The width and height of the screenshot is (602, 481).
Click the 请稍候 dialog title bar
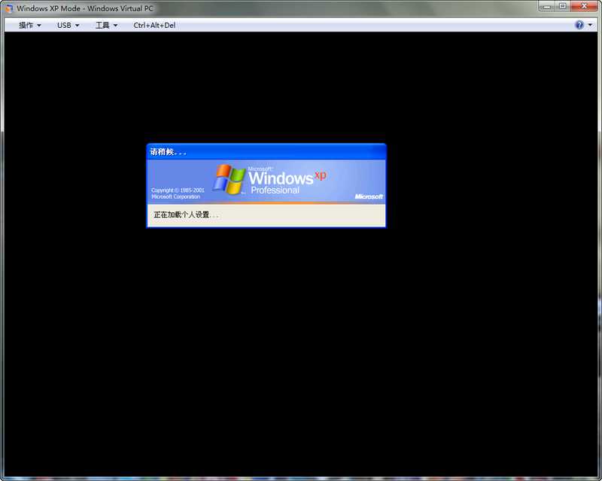click(266, 152)
